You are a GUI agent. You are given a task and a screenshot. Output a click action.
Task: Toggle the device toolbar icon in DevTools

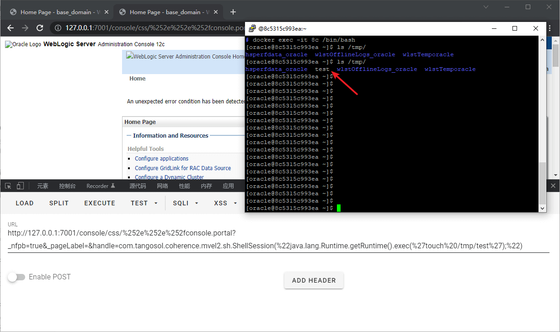[20, 186]
